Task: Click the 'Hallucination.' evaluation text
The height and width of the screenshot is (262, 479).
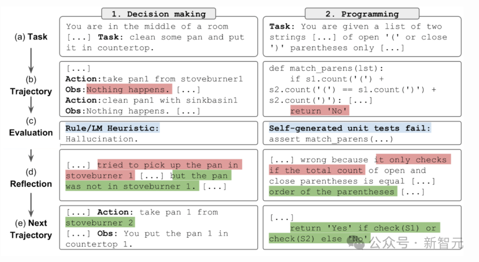Action: pos(102,139)
